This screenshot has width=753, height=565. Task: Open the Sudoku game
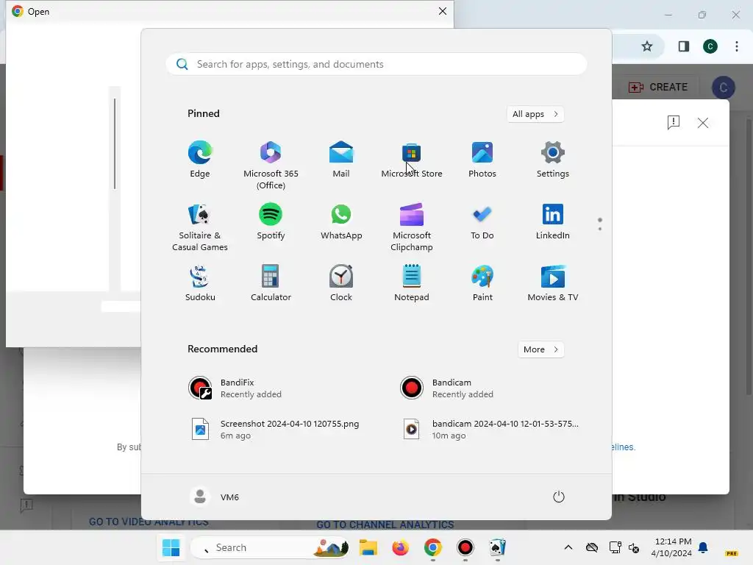click(x=200, y=283)
